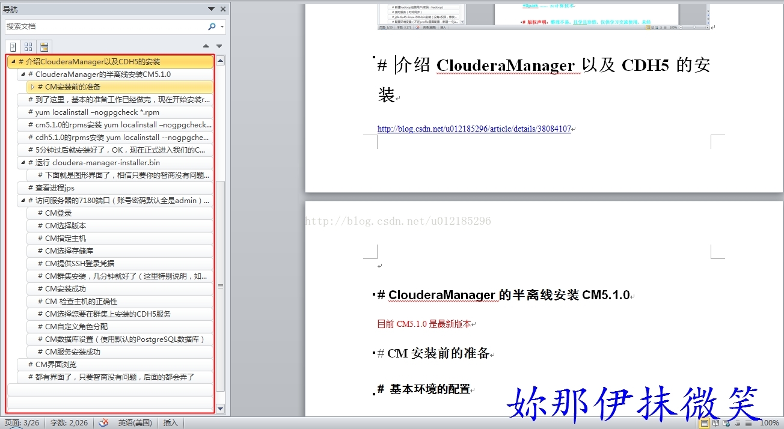The width and height of the screenshot is (784, 429).
Task: Jump to heading CM登录
Action: [x=120, y=213]
